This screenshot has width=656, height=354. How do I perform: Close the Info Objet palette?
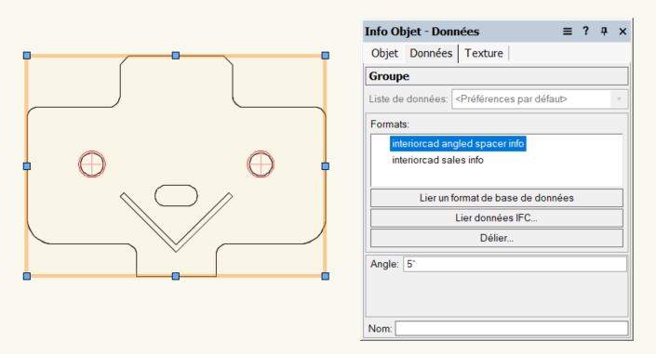coord(623,32)
